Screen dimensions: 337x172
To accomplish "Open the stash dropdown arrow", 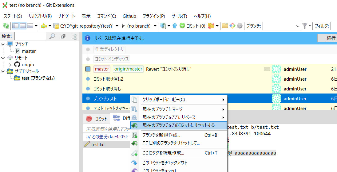I will pyautogui.click(x=217, y=26).
